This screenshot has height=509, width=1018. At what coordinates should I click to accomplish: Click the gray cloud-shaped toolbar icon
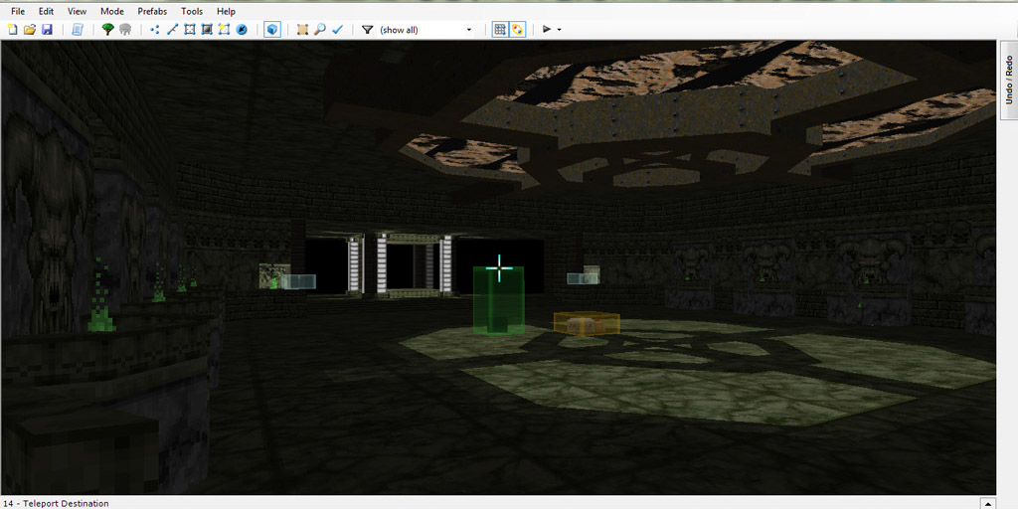[x=125, y=29]
